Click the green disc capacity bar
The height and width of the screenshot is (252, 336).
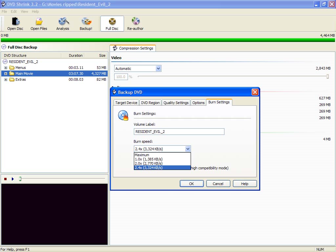click(168, 40)
